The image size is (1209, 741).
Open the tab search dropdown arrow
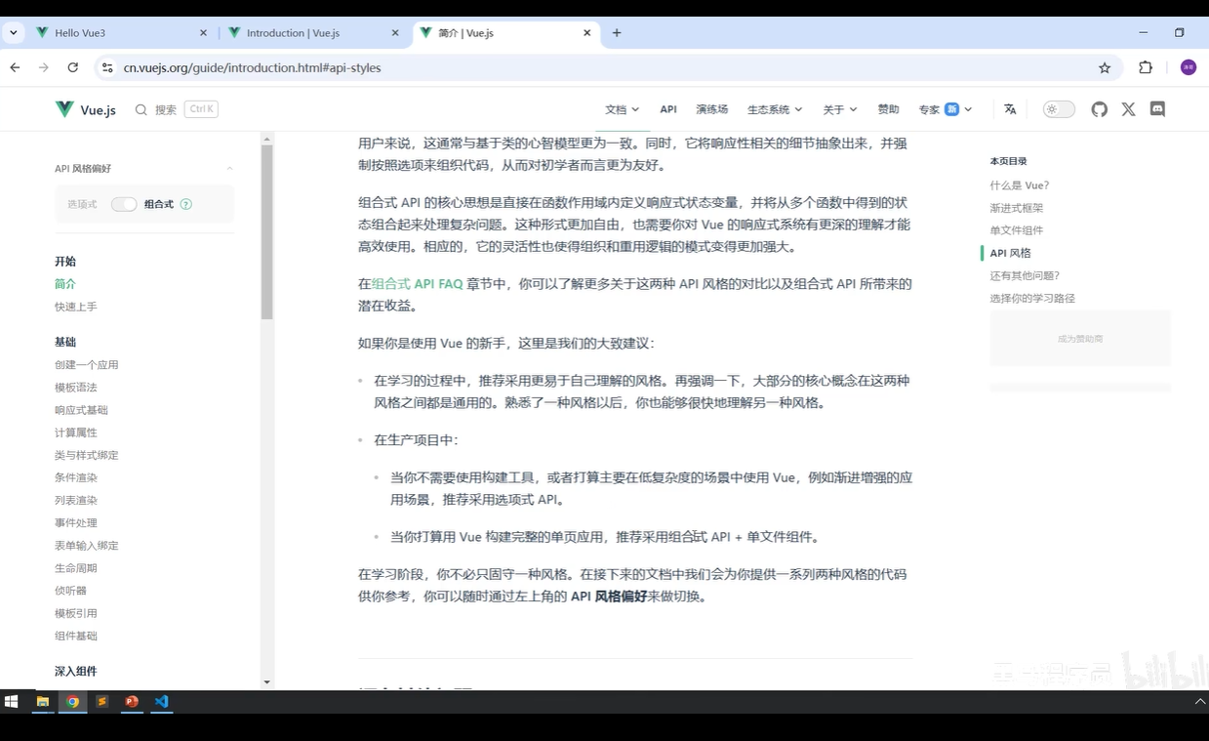[x=14, y=32]
